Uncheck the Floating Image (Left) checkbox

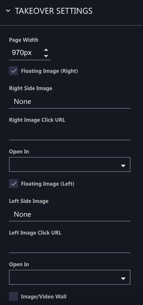13,184
